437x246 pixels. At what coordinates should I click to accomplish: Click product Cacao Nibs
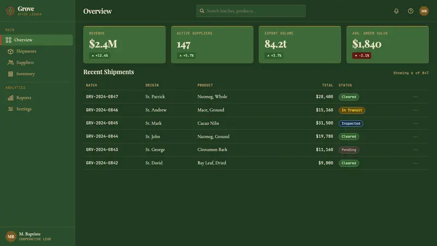pyautogui.click(x=208, y=124)
